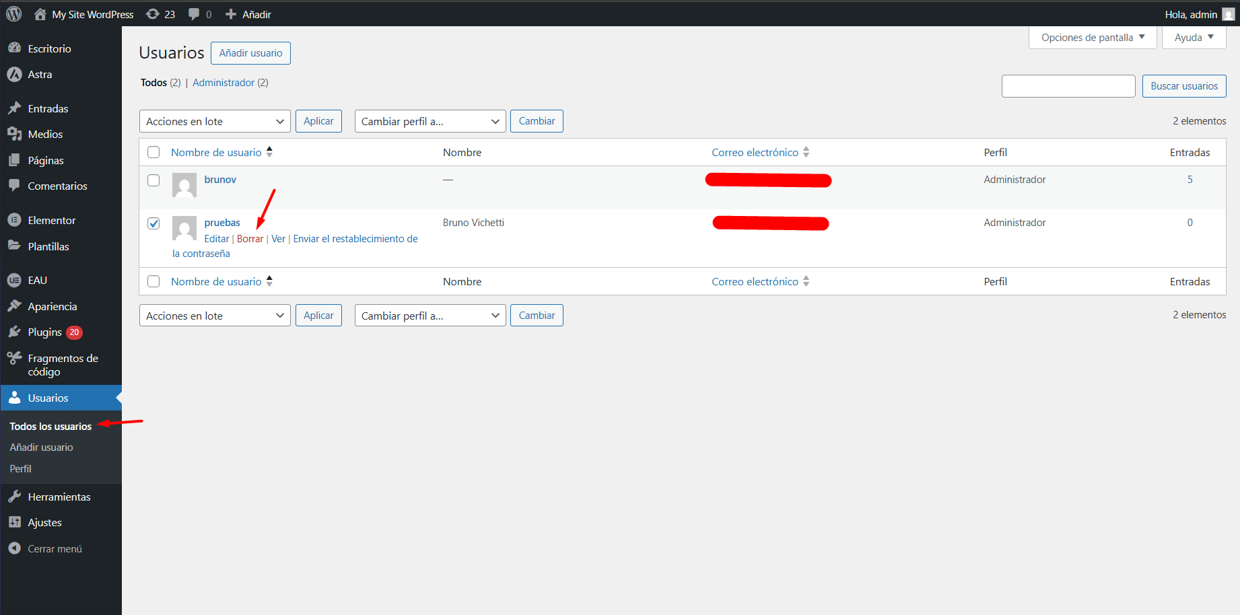Collapse menu with Cerrar menú icon
Viewport: 1240px width, 615px height.
(x=14, y=548)
